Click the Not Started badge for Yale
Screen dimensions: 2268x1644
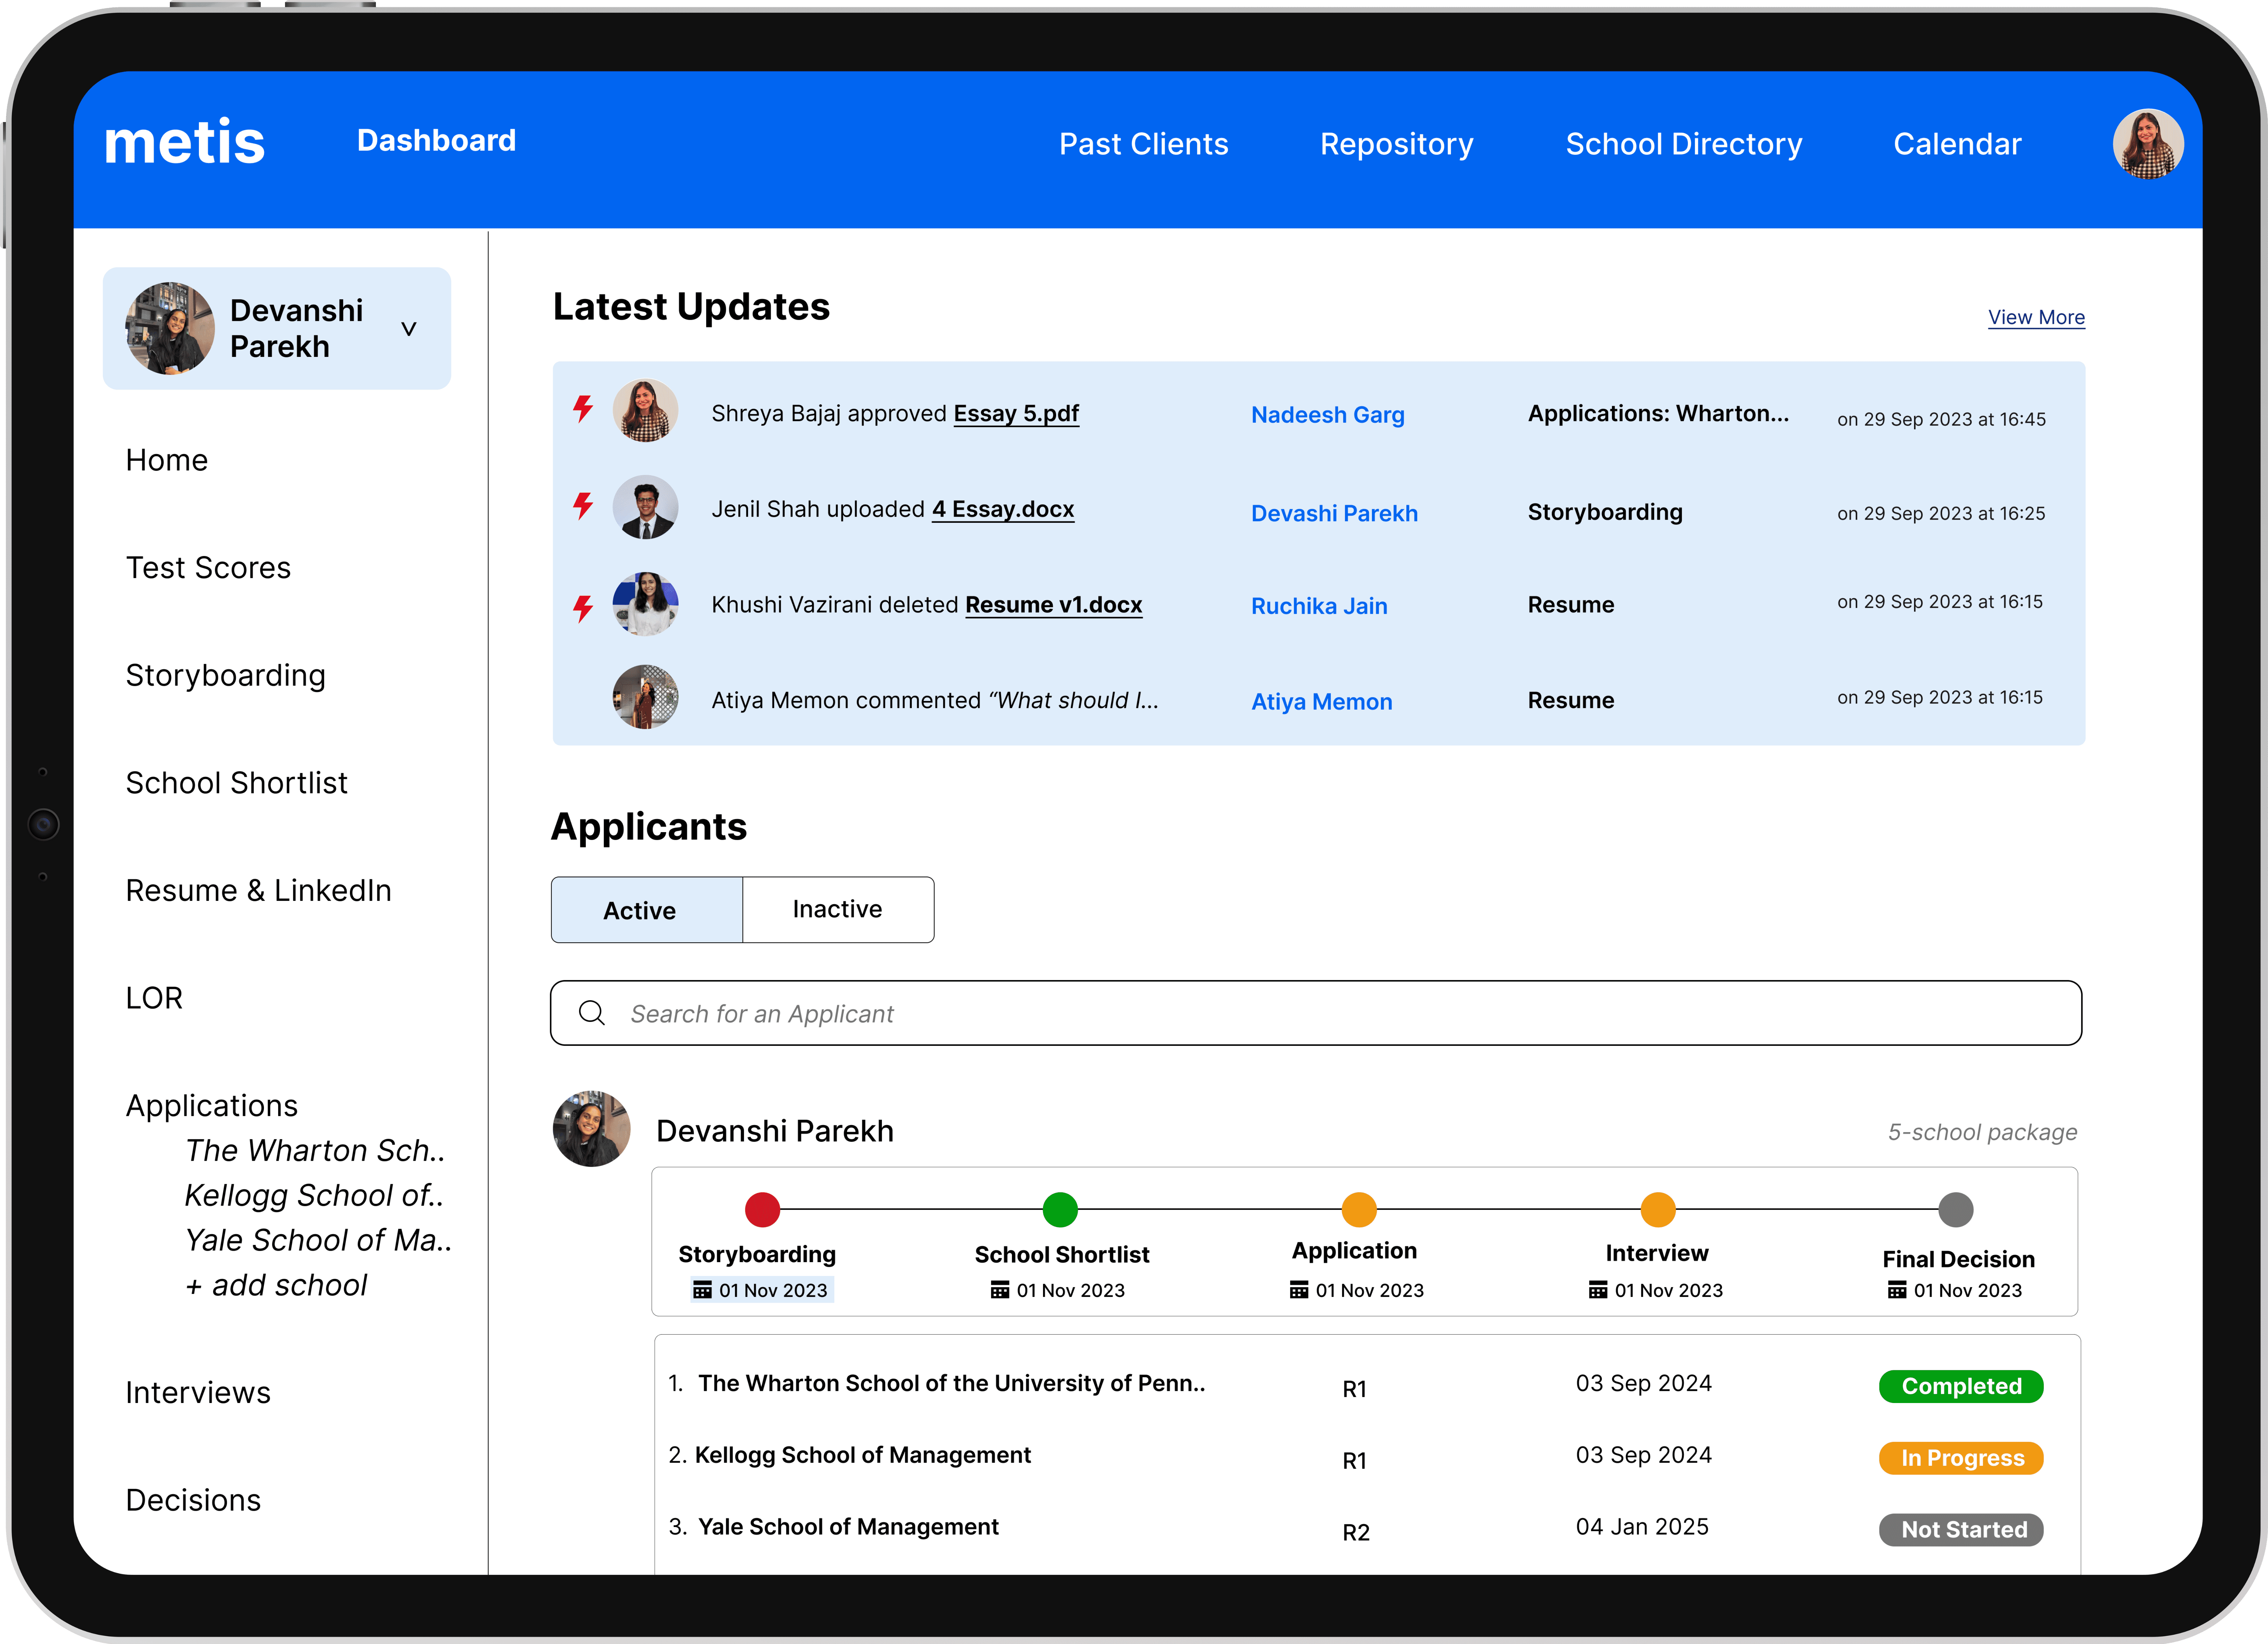[x=1961, y=1530]
